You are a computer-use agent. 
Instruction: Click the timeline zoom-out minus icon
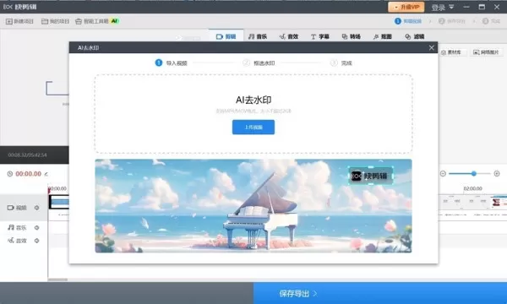(x=443, y=174)
